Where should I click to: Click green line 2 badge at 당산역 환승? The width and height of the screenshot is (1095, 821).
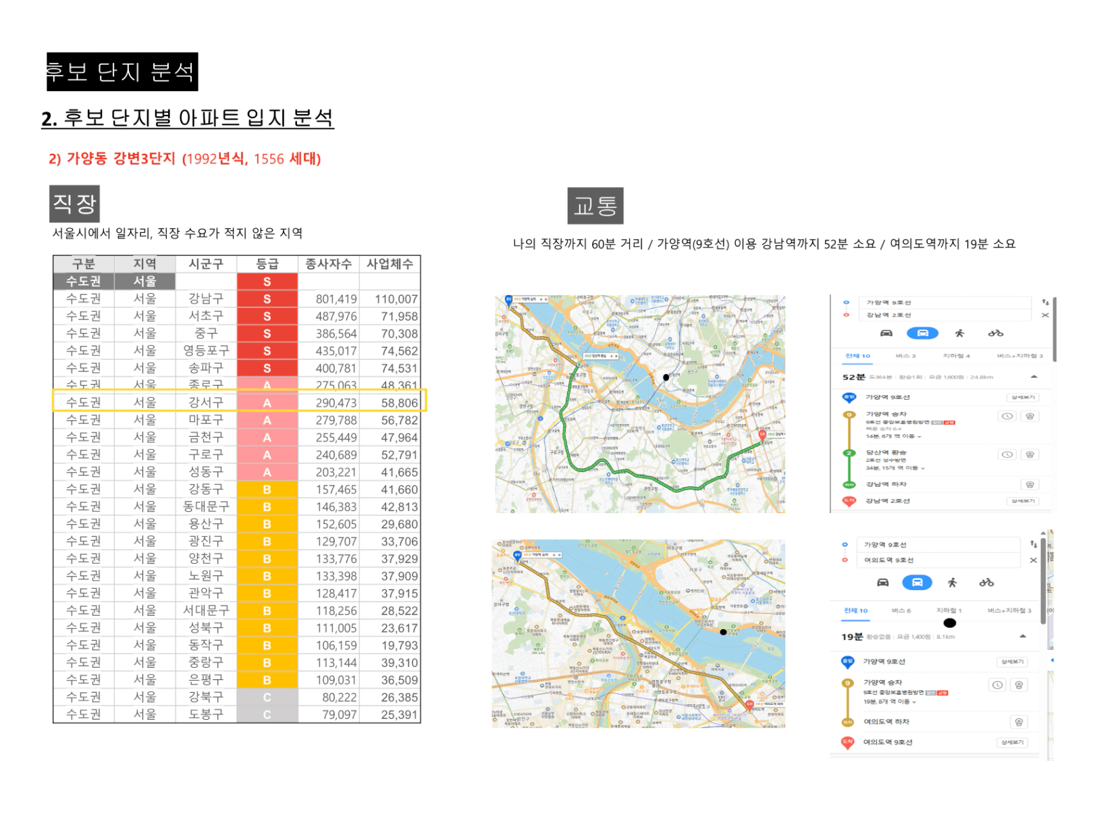coord(849,453)
